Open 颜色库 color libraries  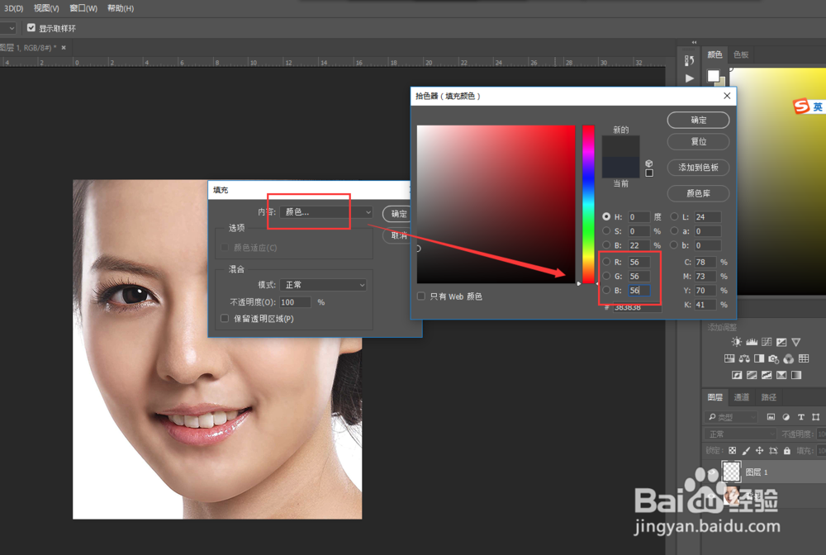tap(699, 193)
